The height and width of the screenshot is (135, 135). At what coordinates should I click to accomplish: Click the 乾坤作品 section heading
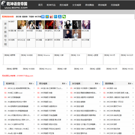[10, 84]
